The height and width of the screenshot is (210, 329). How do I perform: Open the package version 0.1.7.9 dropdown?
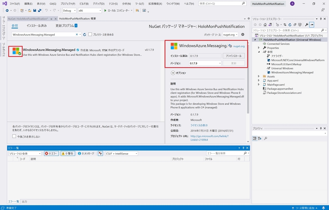click(x=205, y=63)
